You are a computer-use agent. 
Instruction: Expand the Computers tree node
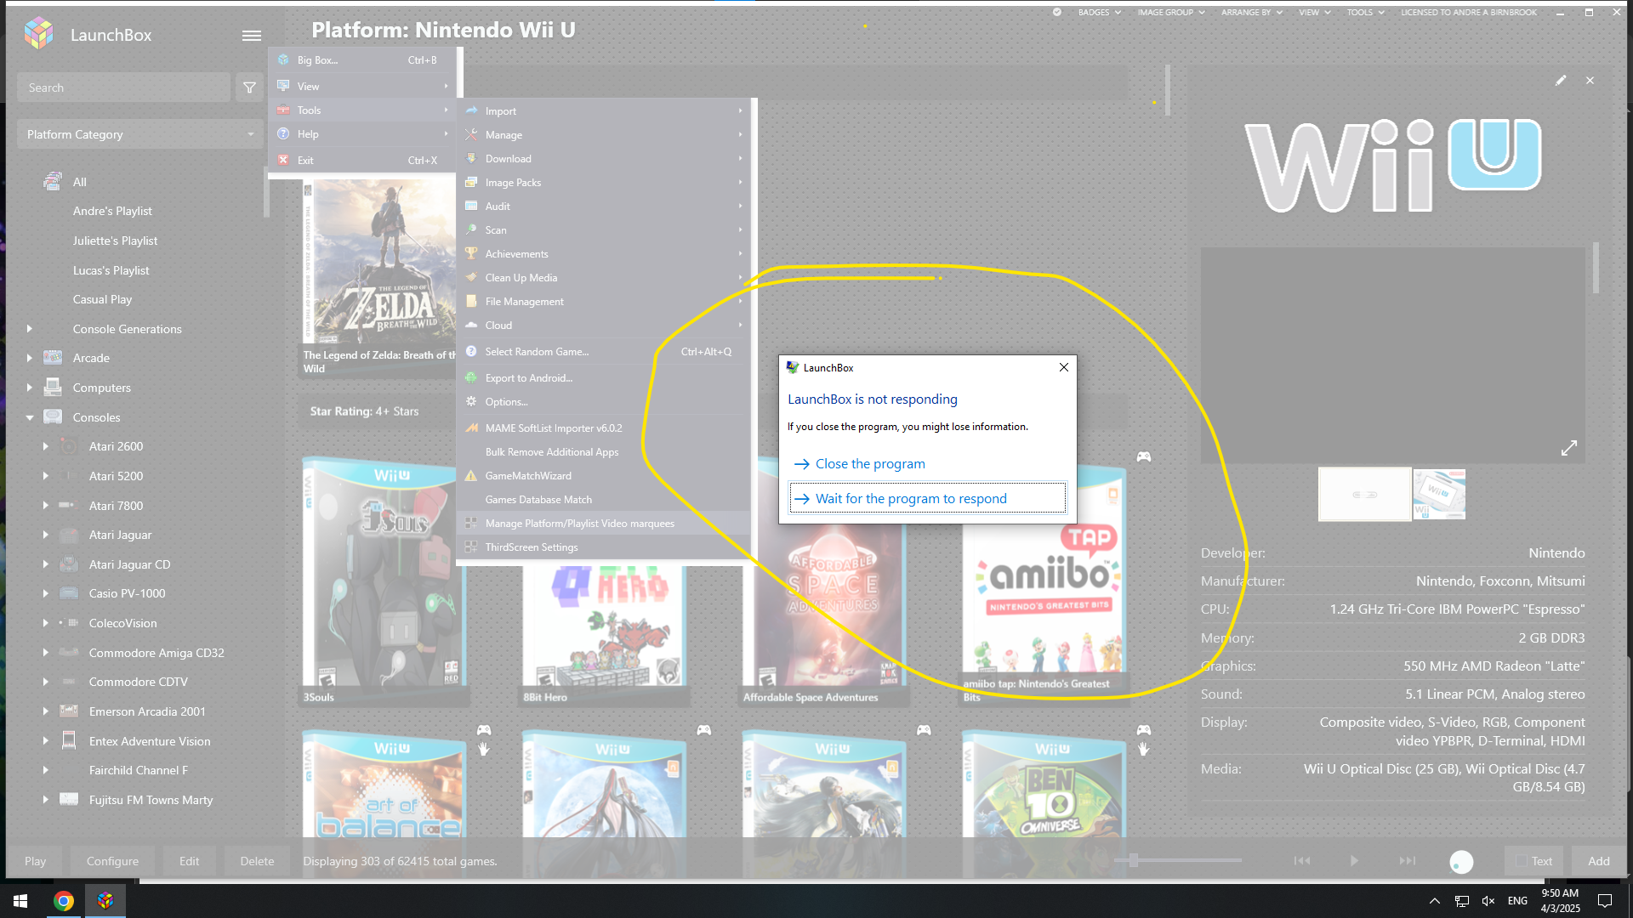pos(30,388)
